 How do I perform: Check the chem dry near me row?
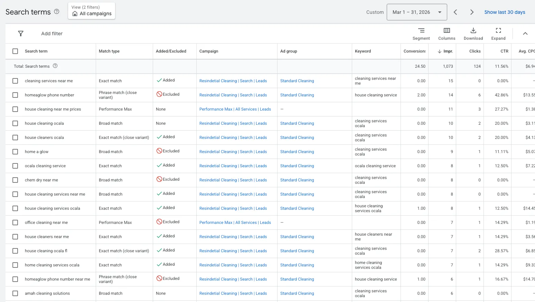click(x=15, y=180)
